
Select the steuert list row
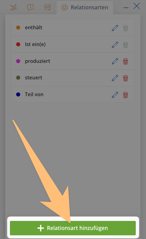[x=73, y=78]
